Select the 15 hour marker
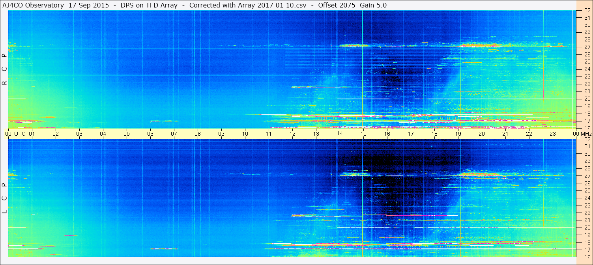This screenshot has width=593, height=265. pos(363,134)
